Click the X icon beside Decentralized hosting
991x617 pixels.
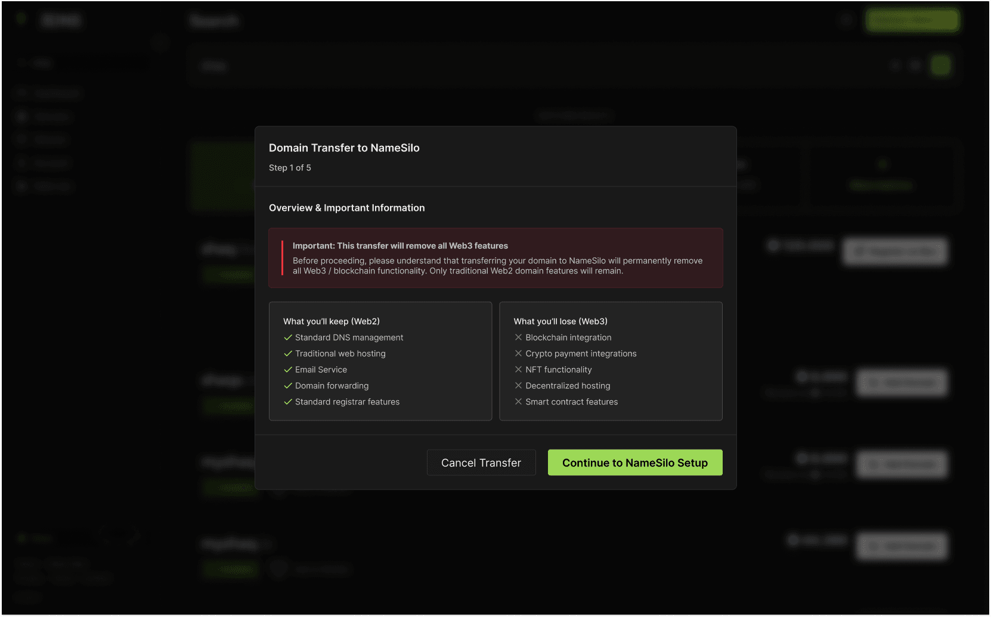coord(518,386)
